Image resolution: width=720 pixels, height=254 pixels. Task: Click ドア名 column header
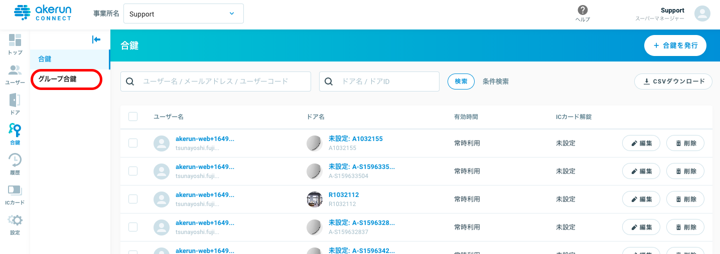pyautogui.click(x=316, y=116)
